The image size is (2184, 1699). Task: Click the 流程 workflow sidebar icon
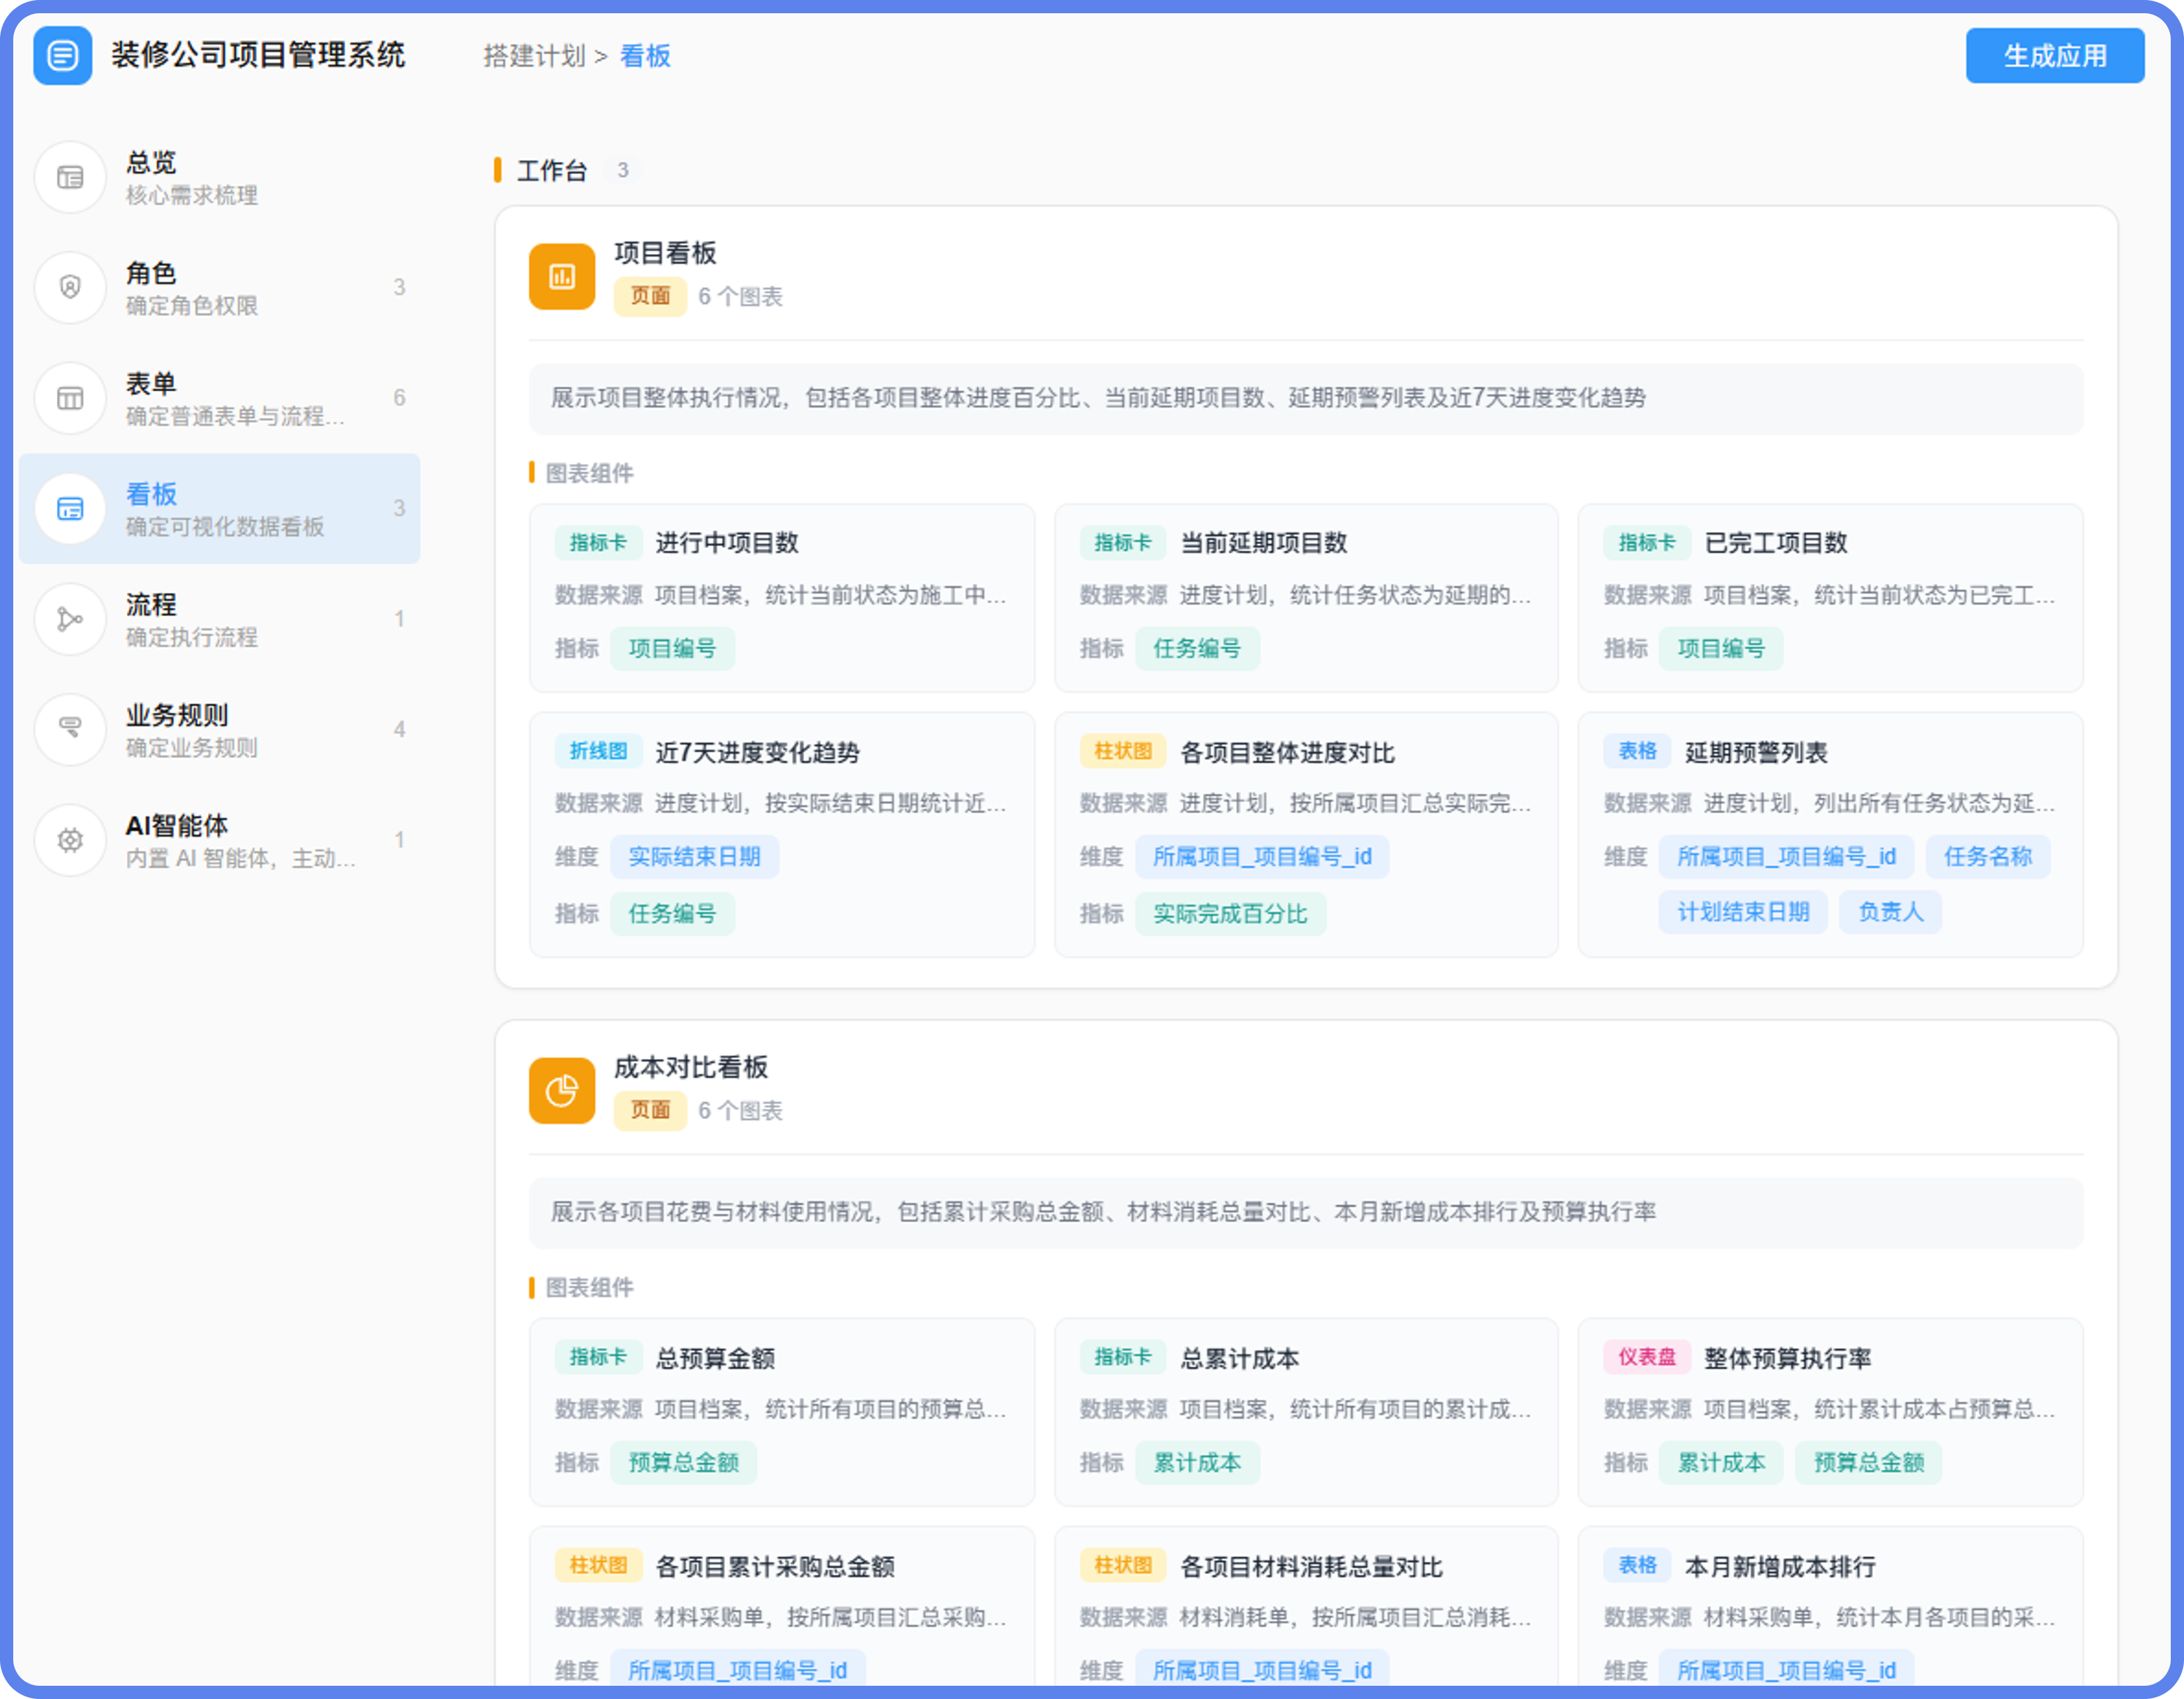pyautogui.click(x=70, y=620)
